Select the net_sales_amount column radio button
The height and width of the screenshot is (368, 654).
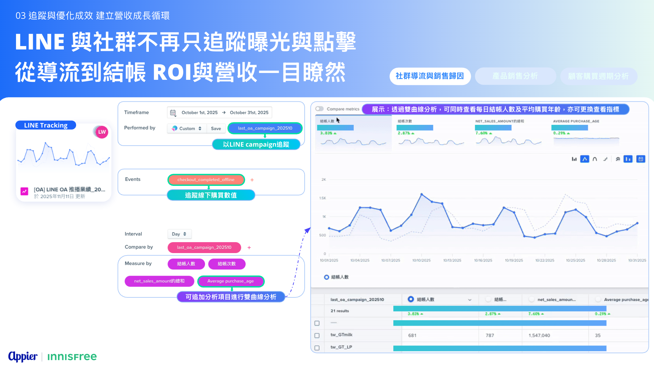click(531, 299)
